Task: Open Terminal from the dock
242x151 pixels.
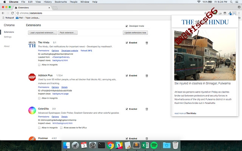Action: point(101,145)
